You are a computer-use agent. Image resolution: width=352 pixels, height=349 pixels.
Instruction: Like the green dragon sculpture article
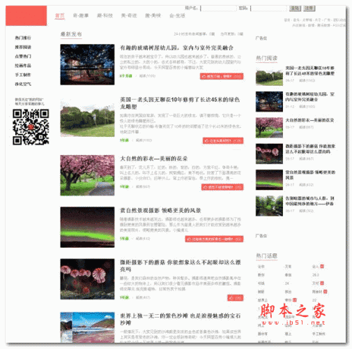coord(223,140)
